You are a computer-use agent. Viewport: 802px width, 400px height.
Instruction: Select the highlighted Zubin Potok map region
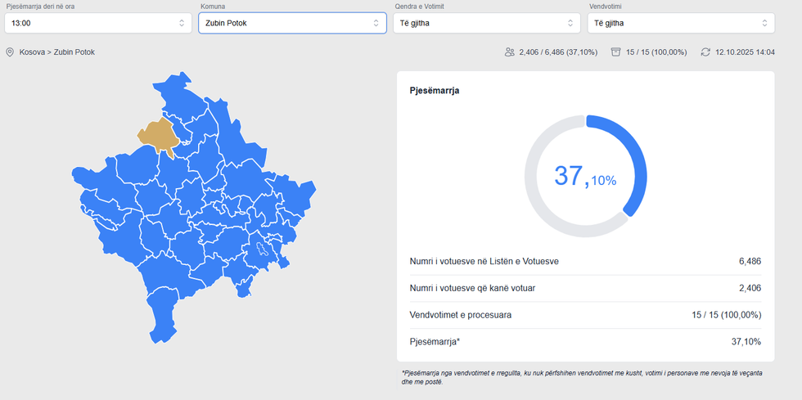(x=159, y=137)
